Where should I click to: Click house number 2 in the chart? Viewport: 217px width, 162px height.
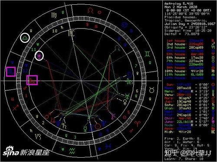point(43,123)
